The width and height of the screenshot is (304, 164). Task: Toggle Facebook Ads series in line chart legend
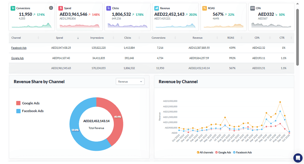pyautogui.click(x=242, y=153)
